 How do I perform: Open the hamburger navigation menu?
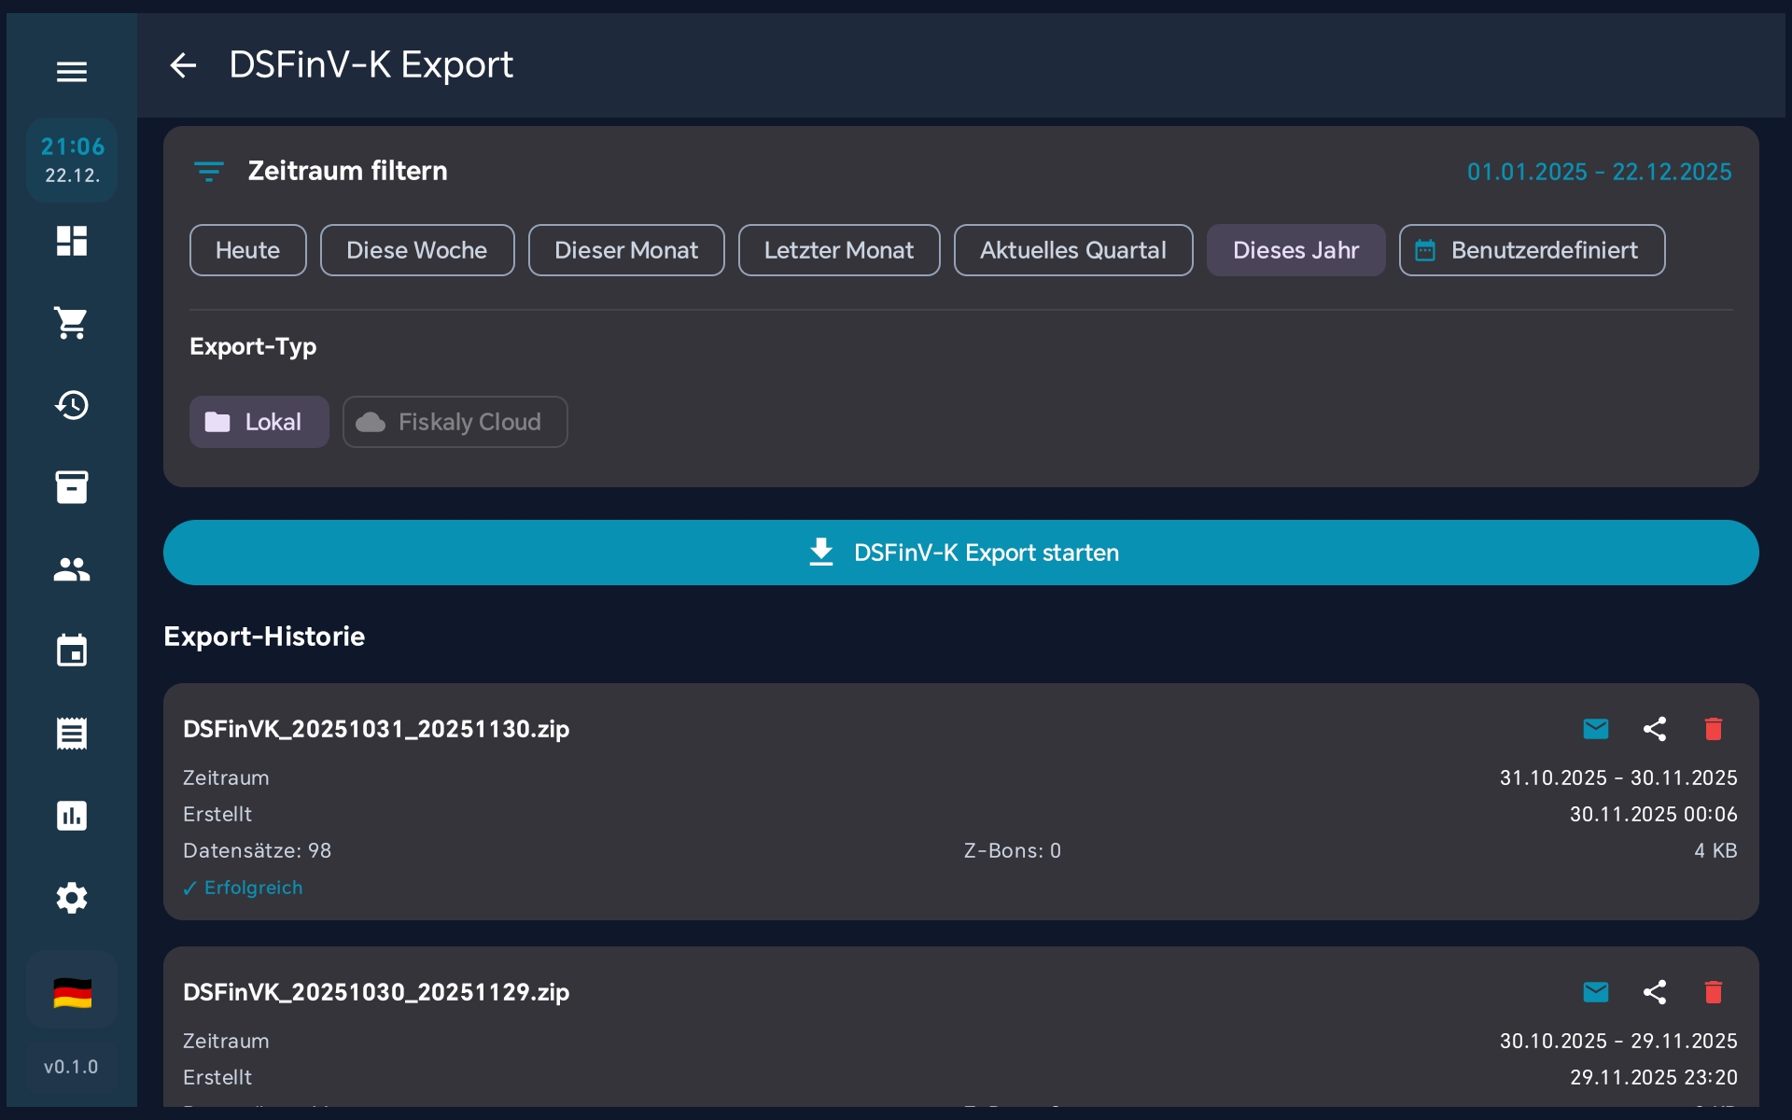tap(72, 72)
